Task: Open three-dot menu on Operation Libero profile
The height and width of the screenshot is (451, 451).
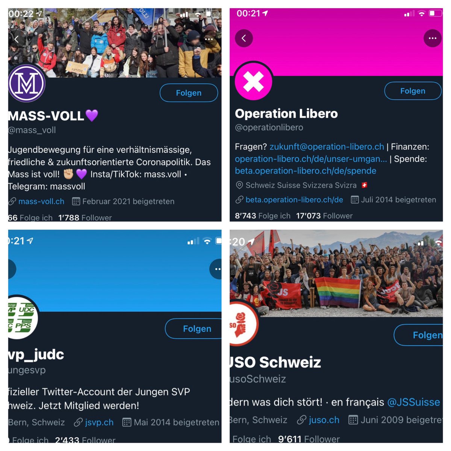Action: pos(433,38)
